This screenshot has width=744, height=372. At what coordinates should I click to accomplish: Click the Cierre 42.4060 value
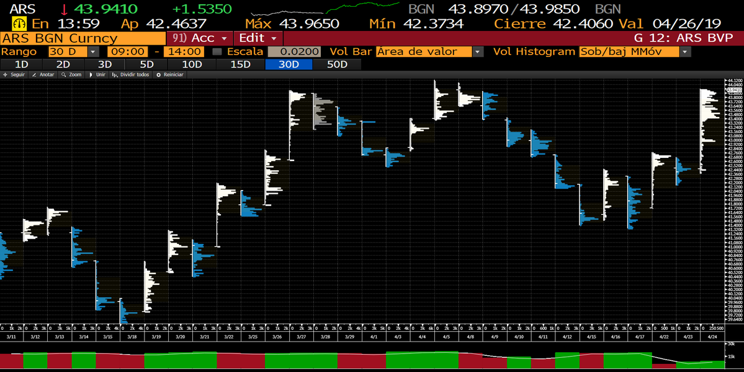pos(583,24)
